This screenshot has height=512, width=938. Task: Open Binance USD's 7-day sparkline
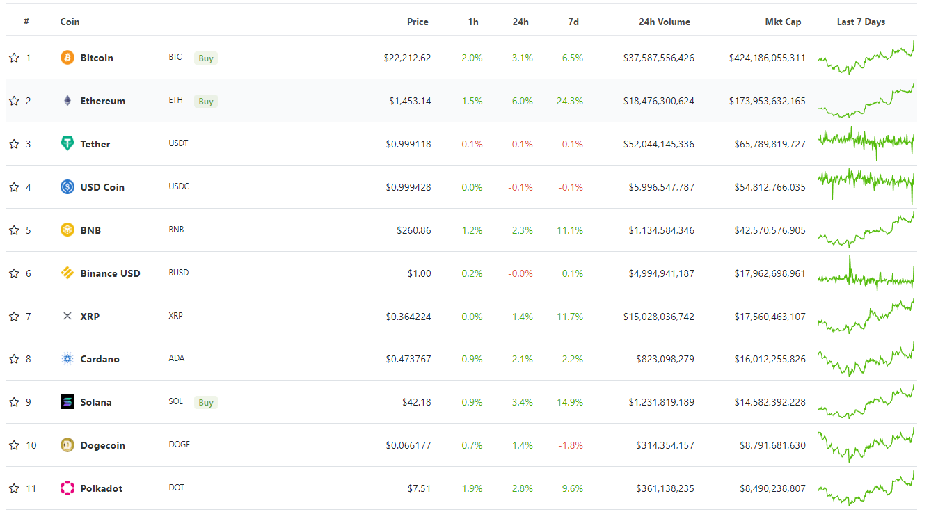point(866,273)
